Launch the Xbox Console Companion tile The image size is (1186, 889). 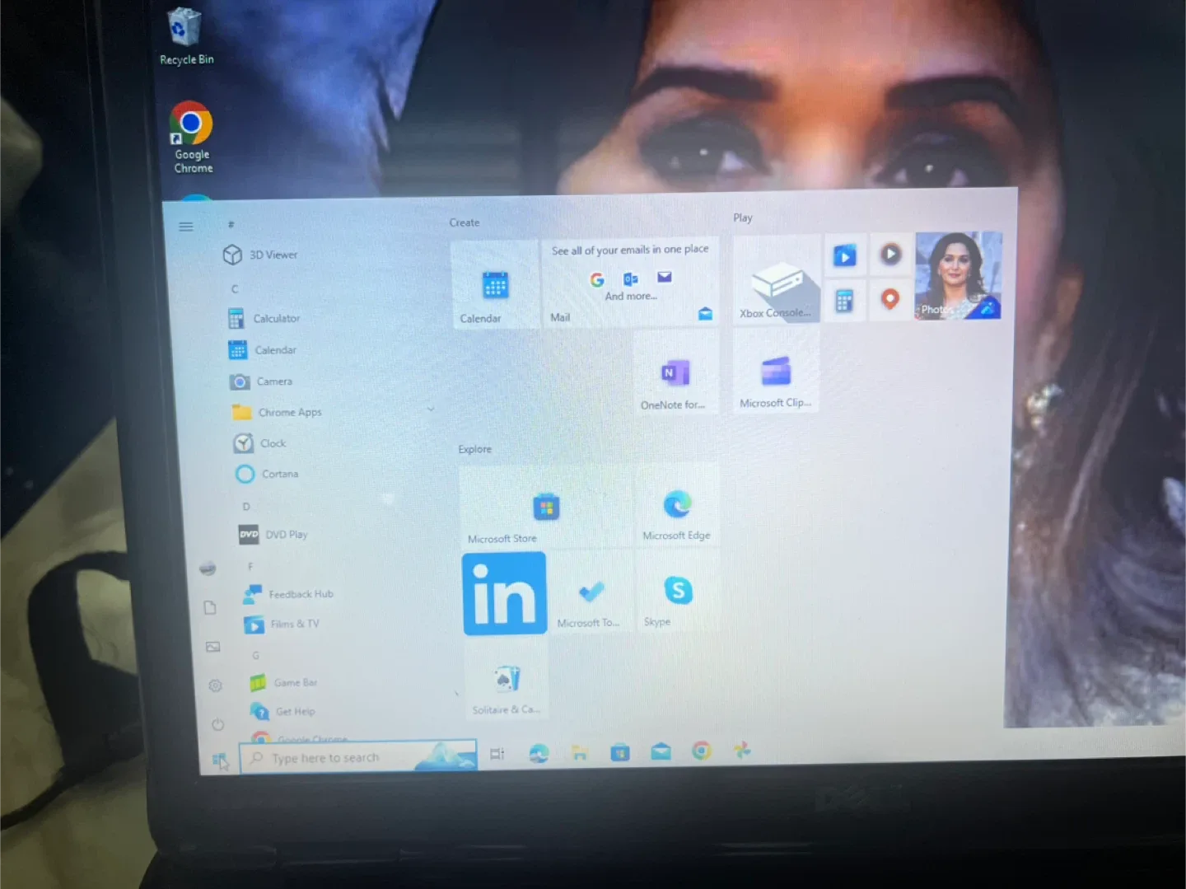776,282
